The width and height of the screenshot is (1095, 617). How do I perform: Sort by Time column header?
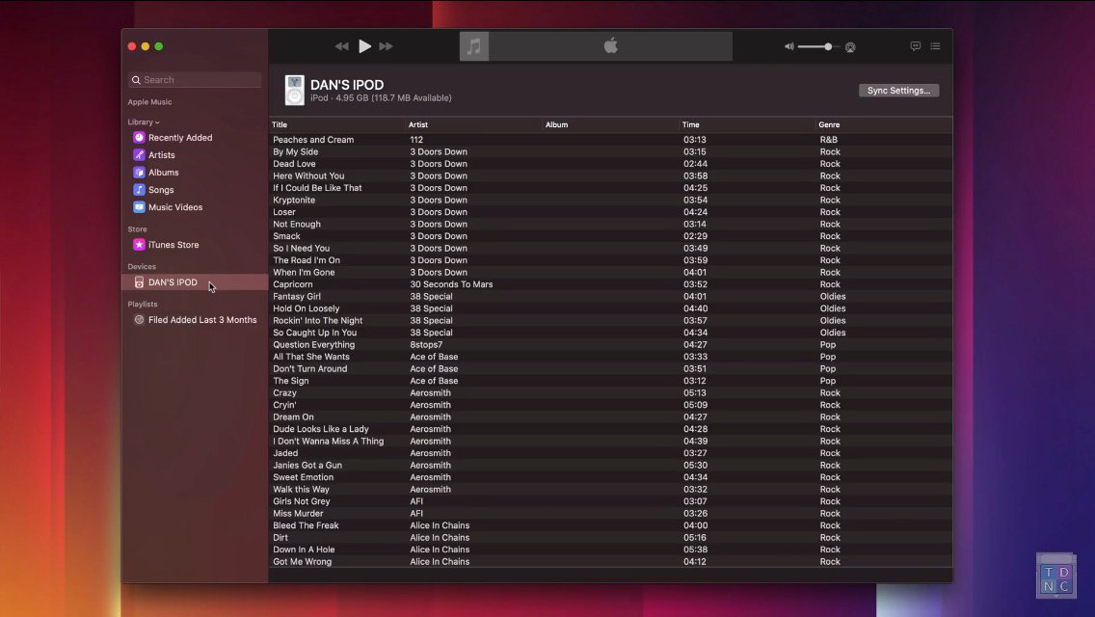point(691,125)
